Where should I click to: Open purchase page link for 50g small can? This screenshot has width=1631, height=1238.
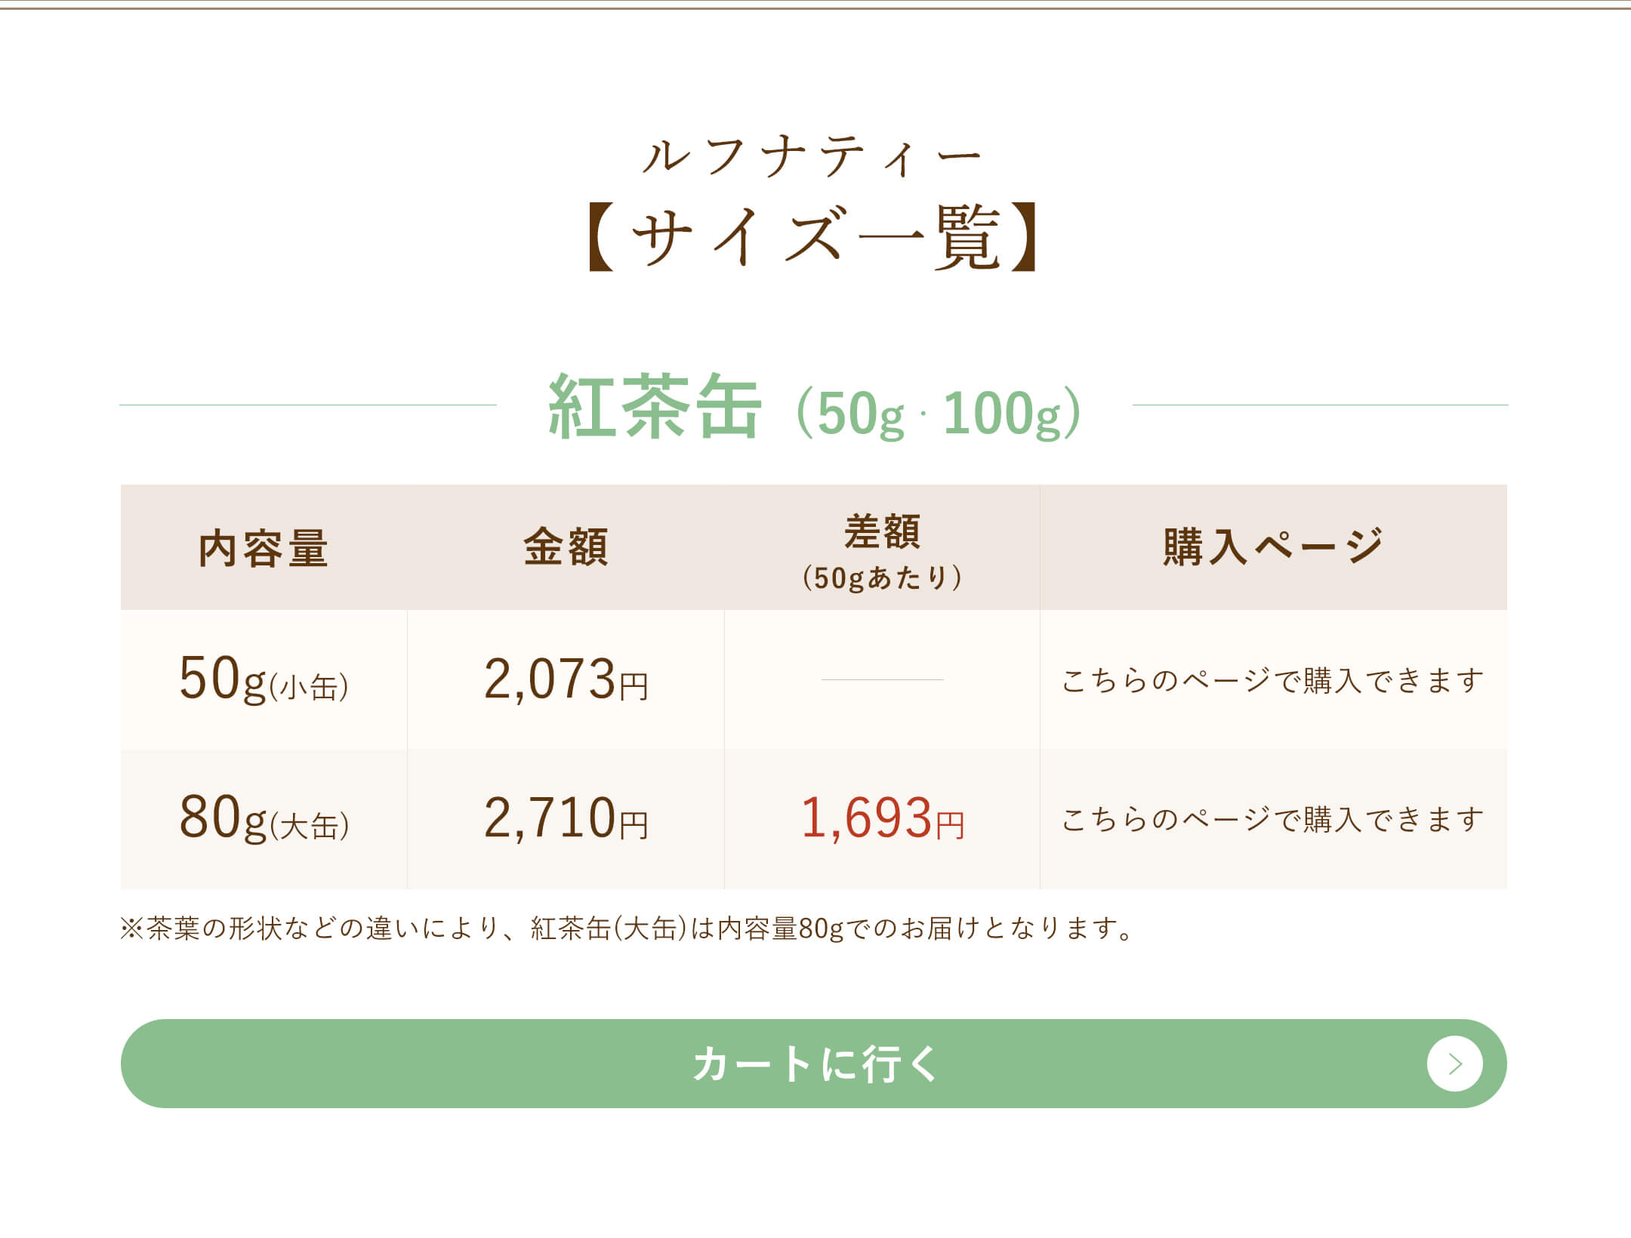pyautogui.click(x=1272, y=680)
